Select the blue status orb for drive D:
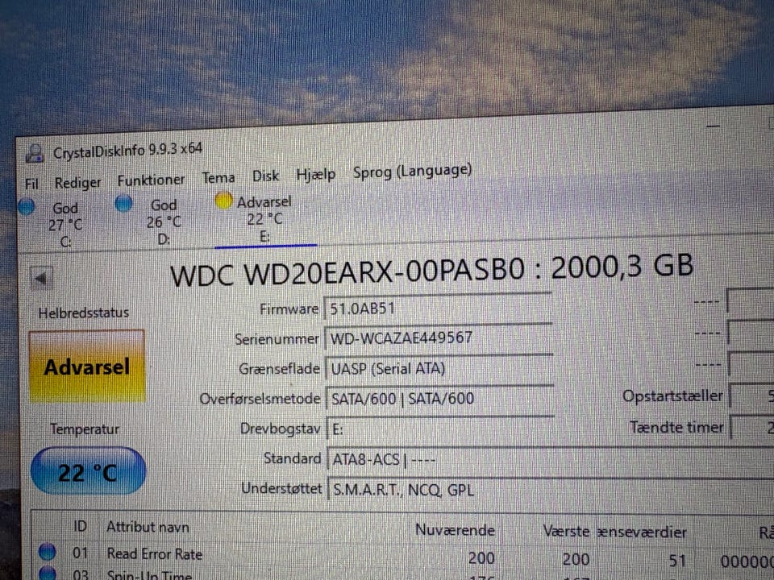The height and width of the screenshot is (580, 774). [x=123, y=203]
